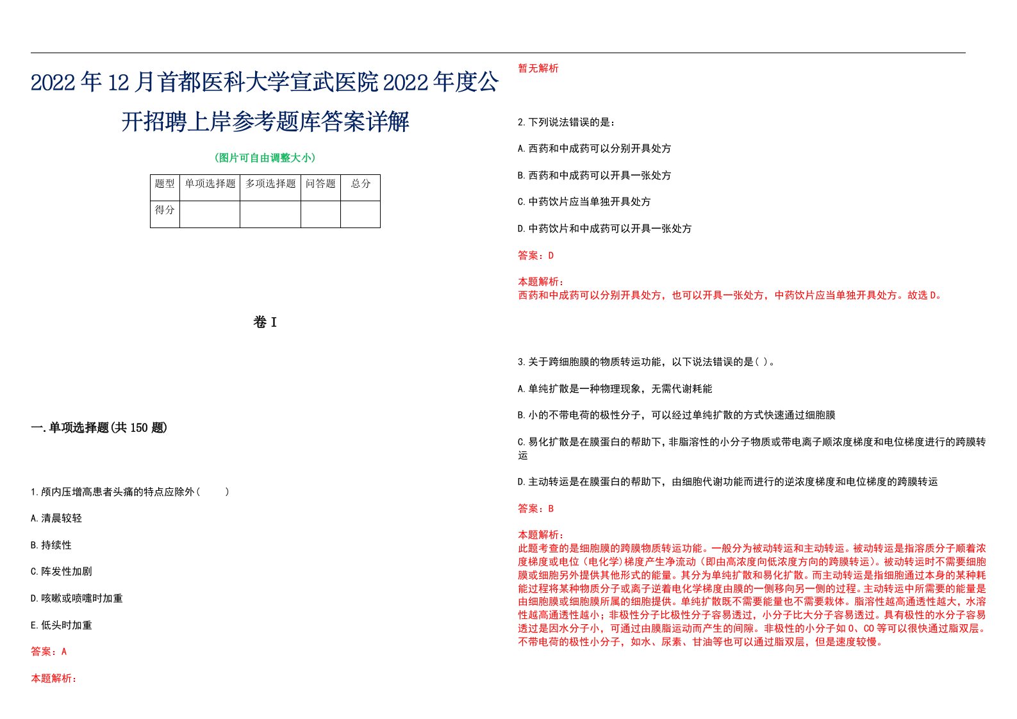Screen dimensions: 1017x719
Task: Select option 'D.主动转运是在膜蛋白的帮助下'
Action: [728, 482]
